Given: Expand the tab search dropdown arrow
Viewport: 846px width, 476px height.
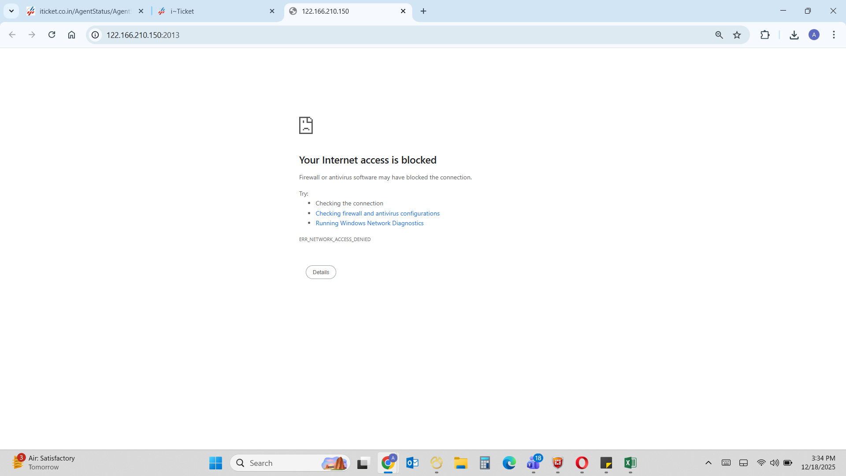Looking at the screenshot, I should point(11,11).
